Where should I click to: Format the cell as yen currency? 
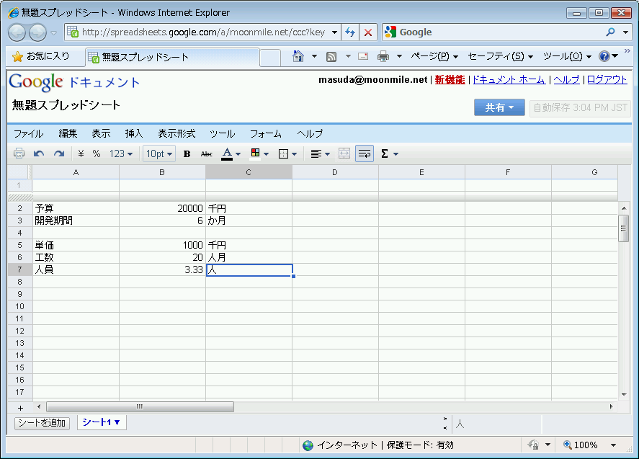(81, 153)
